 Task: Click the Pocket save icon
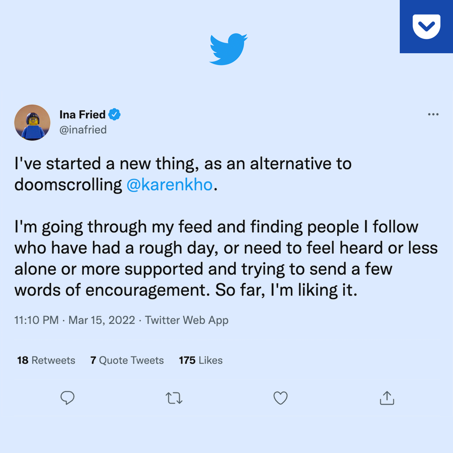tap(426, 26)
